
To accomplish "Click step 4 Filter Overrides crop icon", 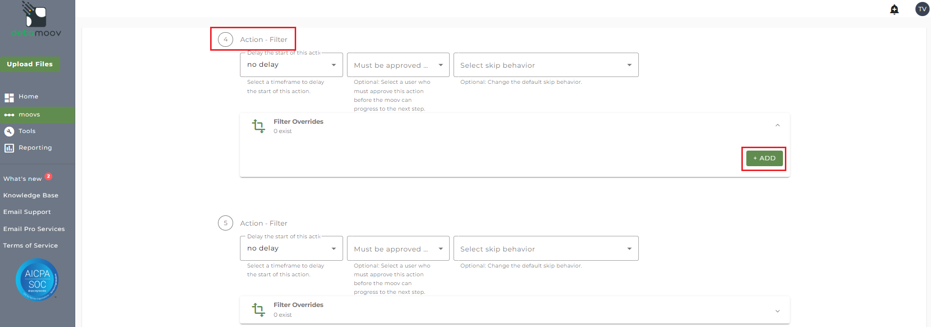I will (x=259, y=126).
